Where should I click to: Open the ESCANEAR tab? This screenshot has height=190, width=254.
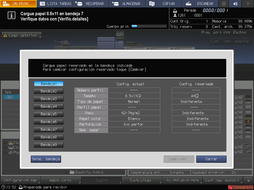200,3
